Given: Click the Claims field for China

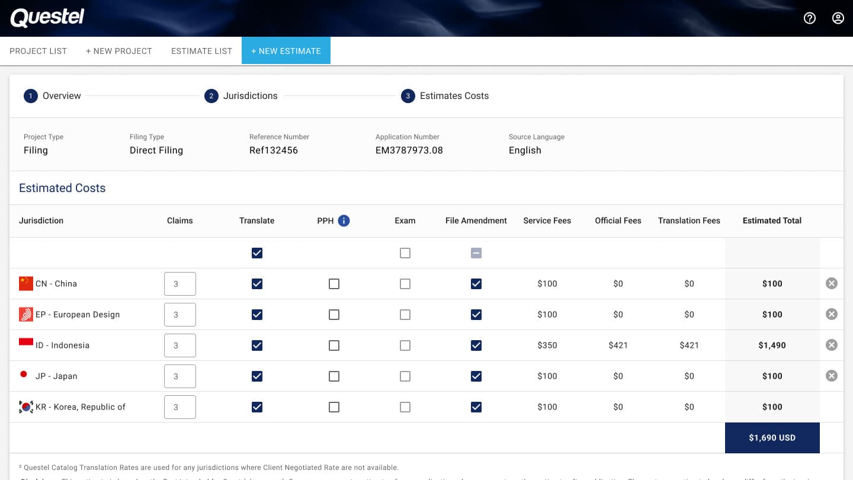Looking at the screenshot, I should click(x=180, y=284).
